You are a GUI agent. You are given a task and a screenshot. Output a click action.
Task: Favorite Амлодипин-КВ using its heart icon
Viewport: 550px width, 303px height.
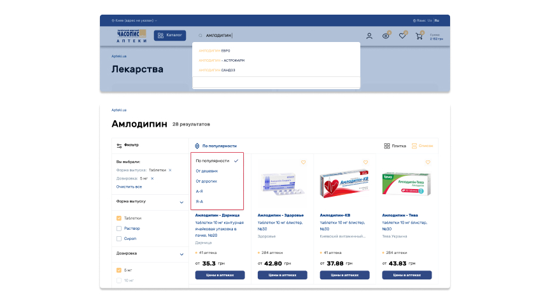365,162
